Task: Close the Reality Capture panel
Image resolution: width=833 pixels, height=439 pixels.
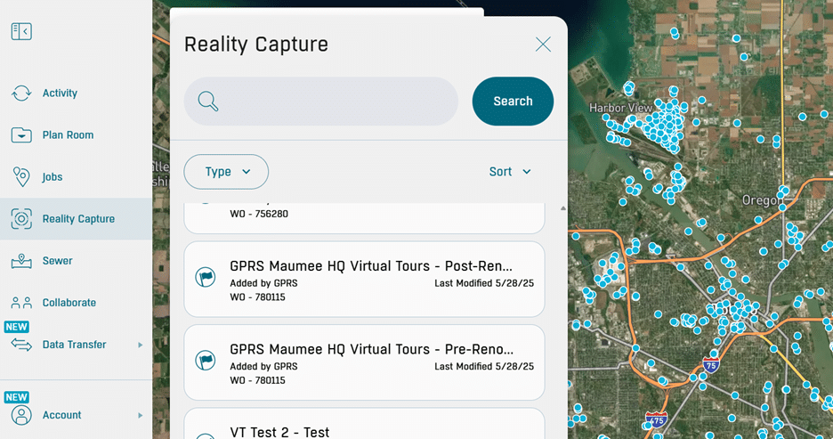Action: tap(543, 45)
